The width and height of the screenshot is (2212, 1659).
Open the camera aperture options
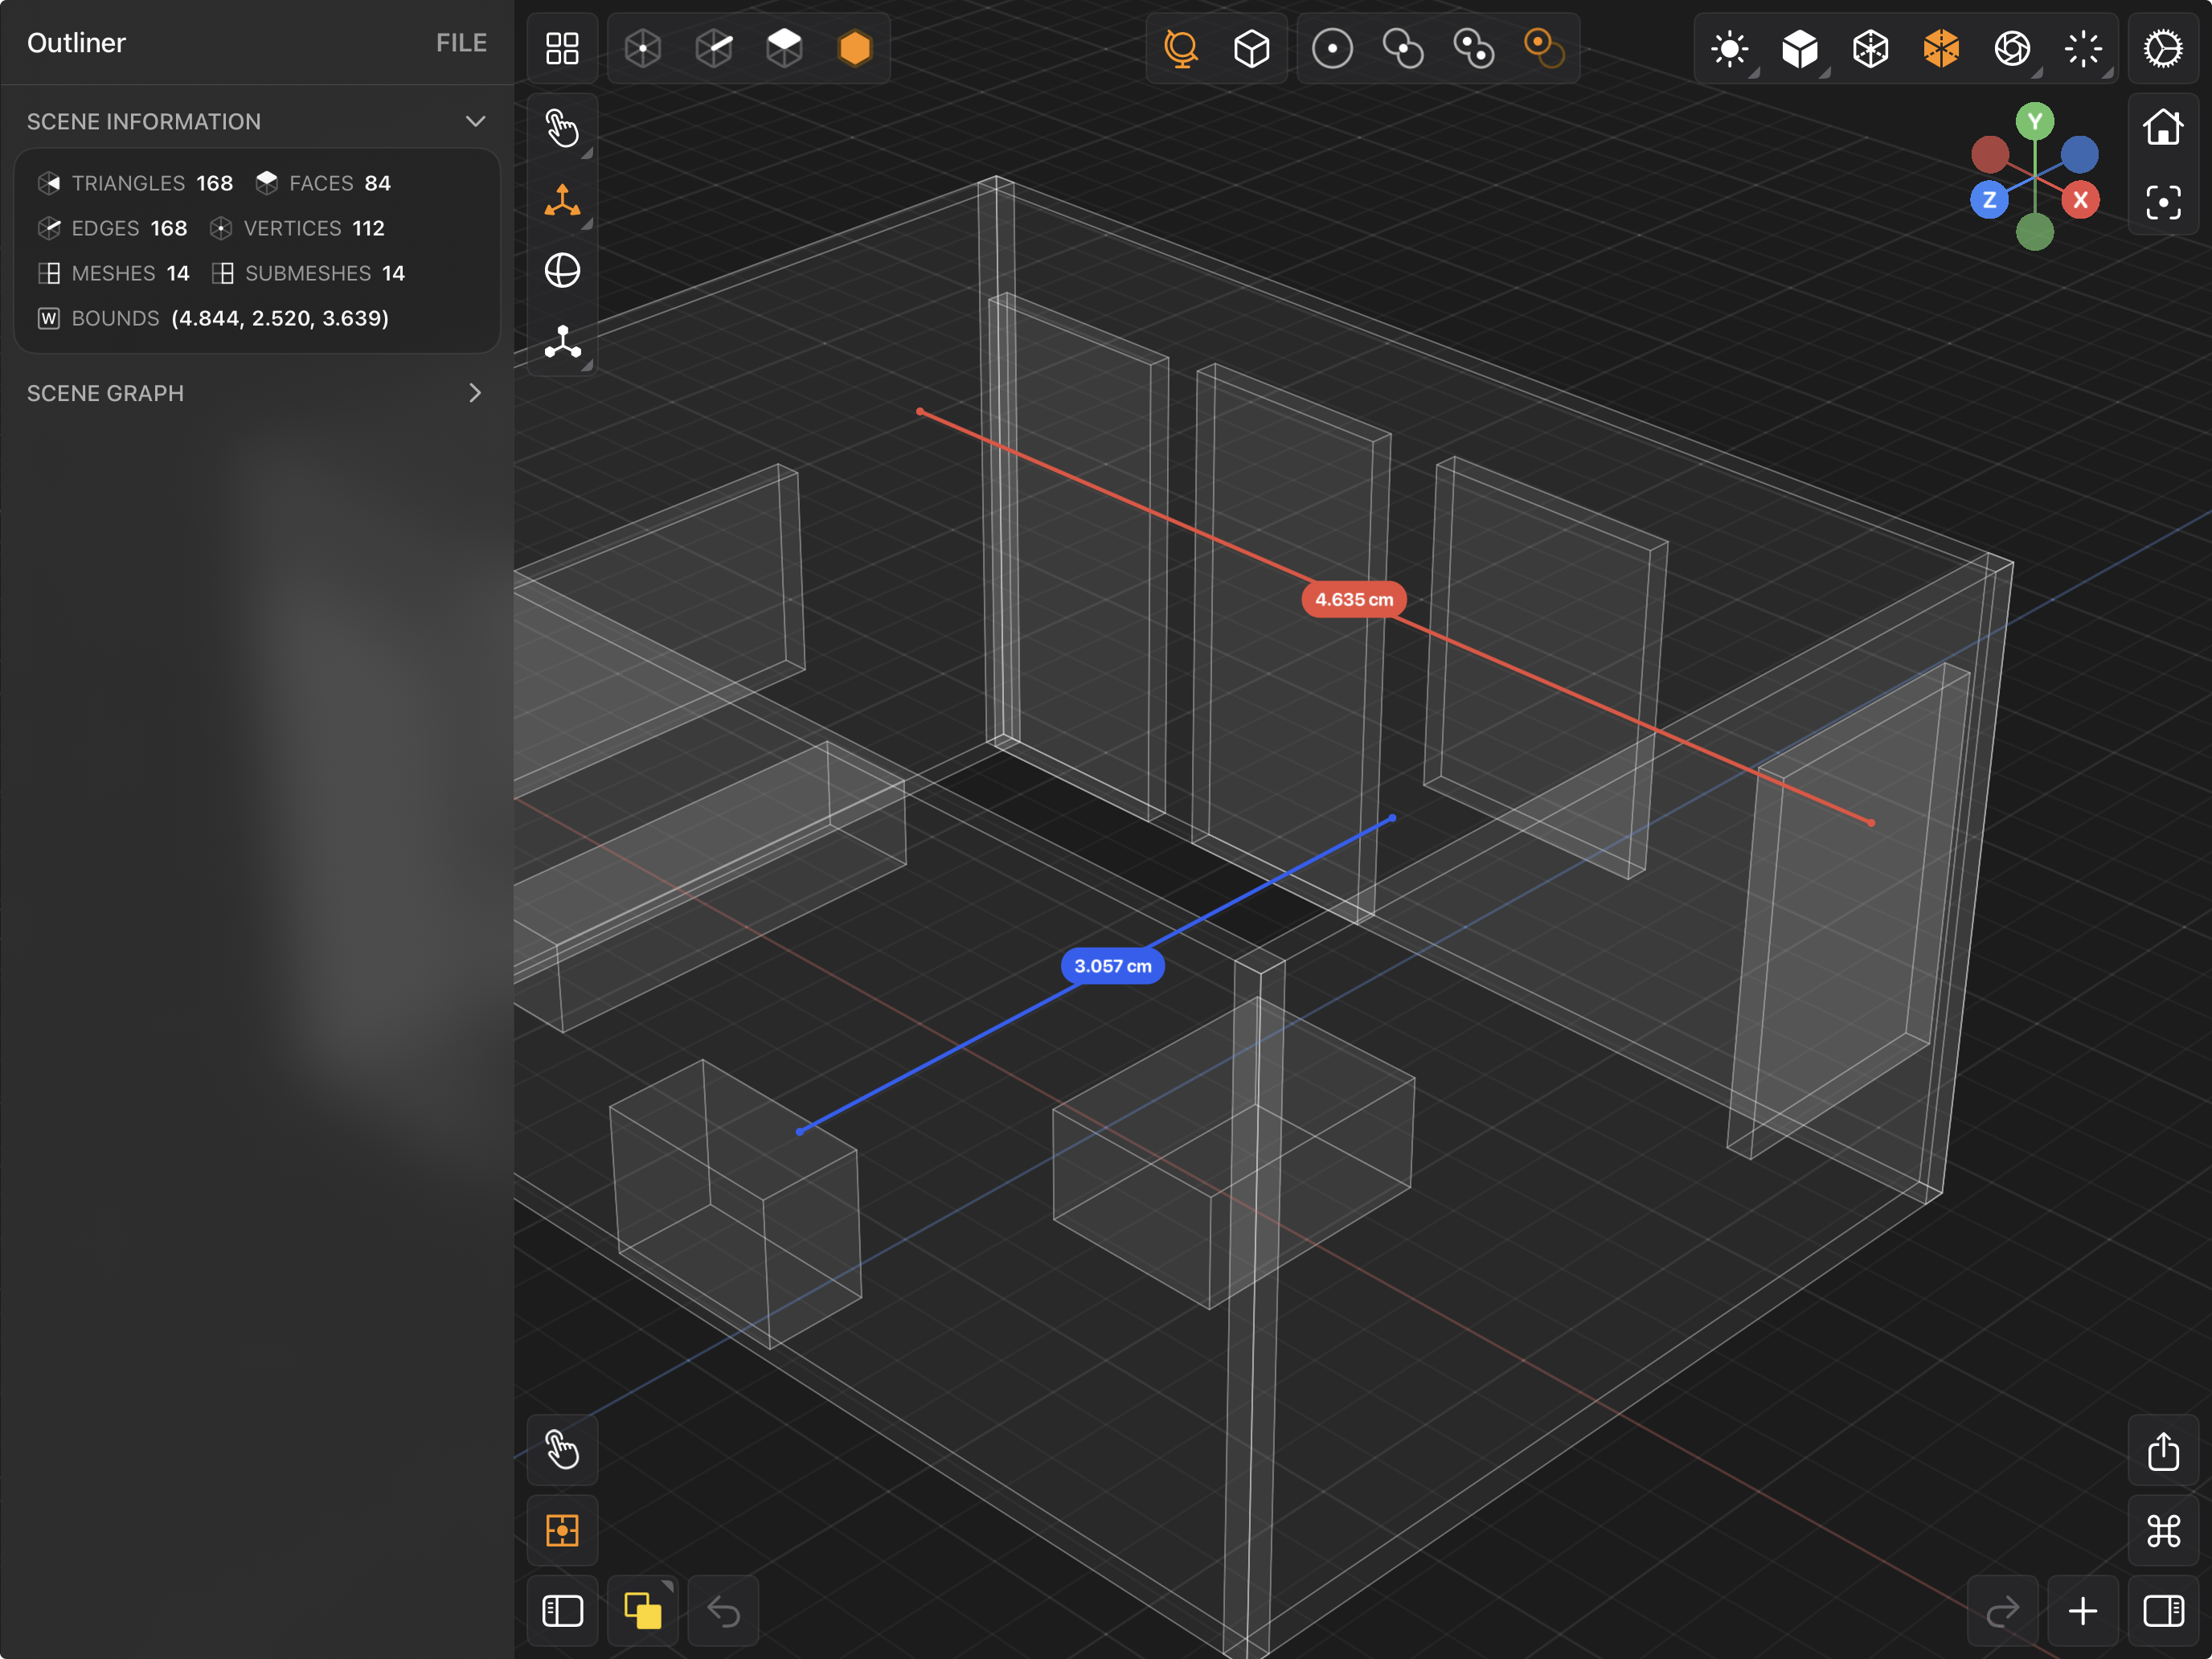[x=2012, y=48]
